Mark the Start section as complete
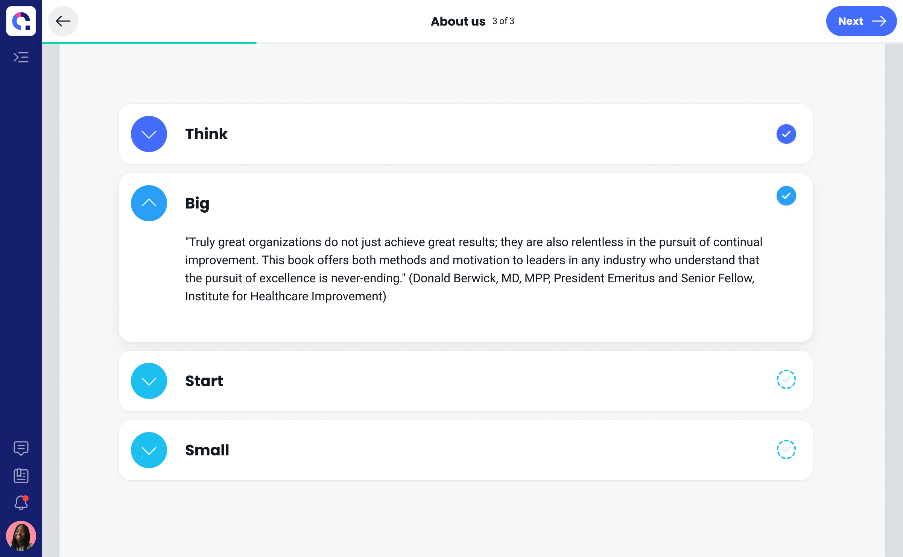The image size is (903, 557). click(786, 379)
